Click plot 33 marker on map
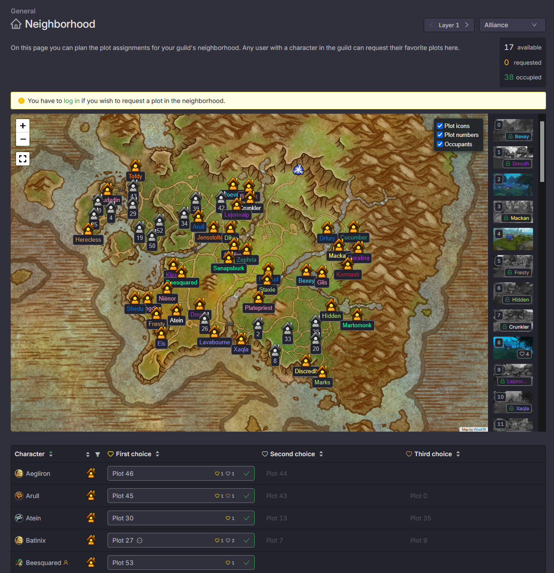 tap(288, 330)
